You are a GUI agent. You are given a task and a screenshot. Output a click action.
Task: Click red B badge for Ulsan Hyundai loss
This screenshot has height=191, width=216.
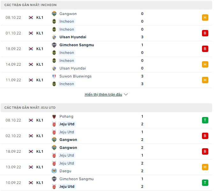pyautogui.click(x=205, y=33)
